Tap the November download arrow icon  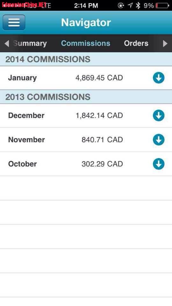159,140
